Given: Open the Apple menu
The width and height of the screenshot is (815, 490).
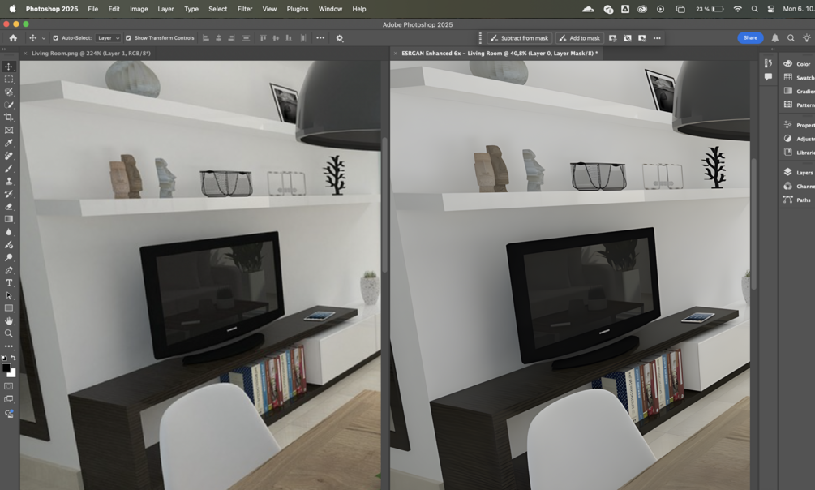Looking at the screenshot, I should tap(12, 9).
